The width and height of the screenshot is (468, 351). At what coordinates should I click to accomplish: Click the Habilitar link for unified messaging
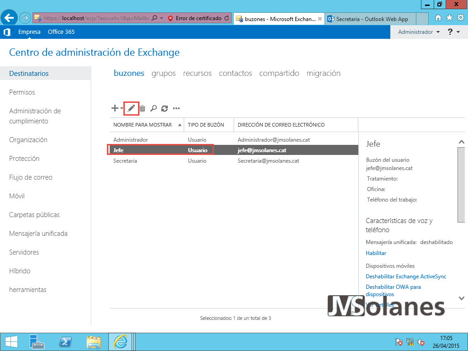click(376, 253)
